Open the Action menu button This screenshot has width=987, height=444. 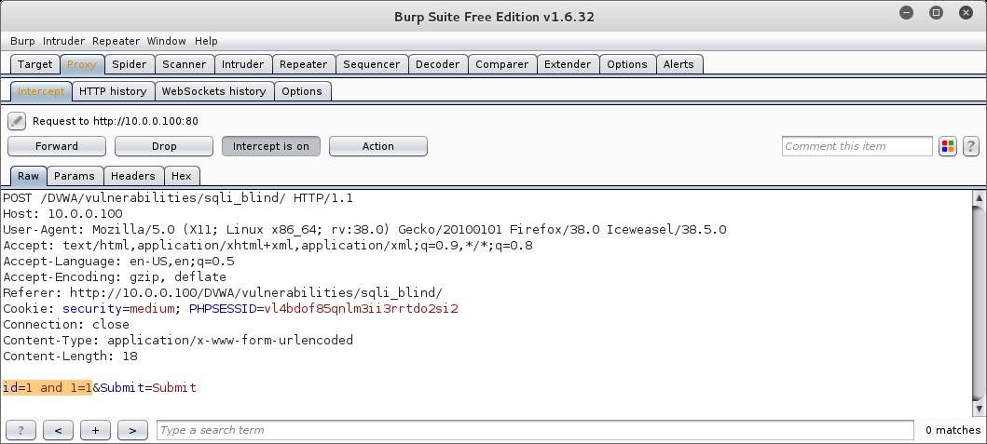(377, 146)
